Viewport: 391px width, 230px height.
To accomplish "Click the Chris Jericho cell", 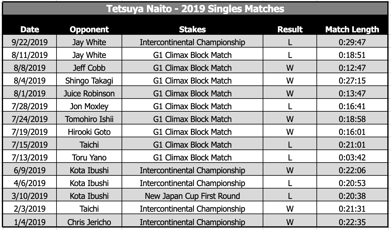I will (x=89, y=222).
